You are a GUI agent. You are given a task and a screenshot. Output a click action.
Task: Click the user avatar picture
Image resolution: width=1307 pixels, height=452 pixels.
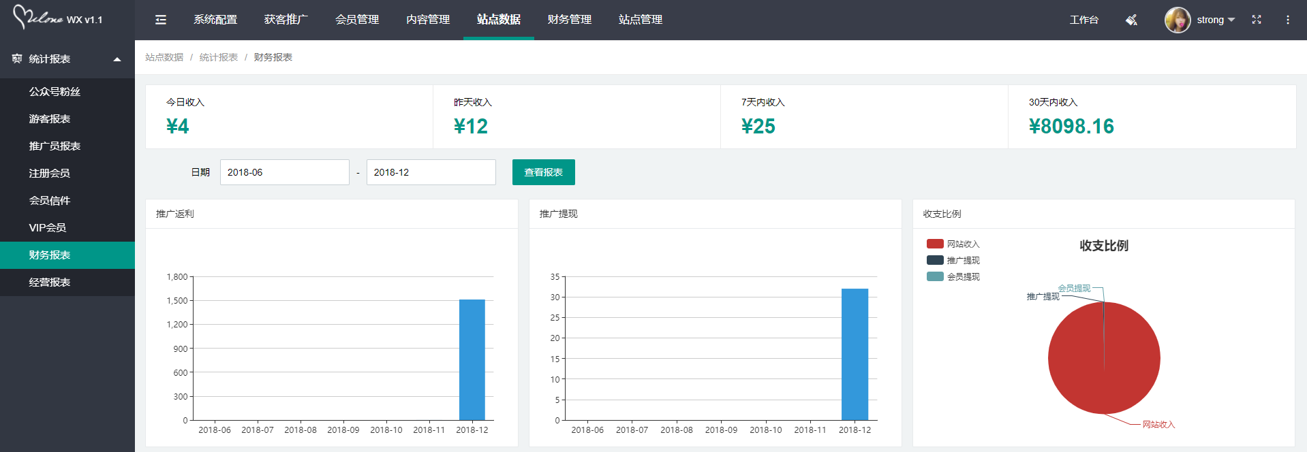click(x=1178, y=20)
